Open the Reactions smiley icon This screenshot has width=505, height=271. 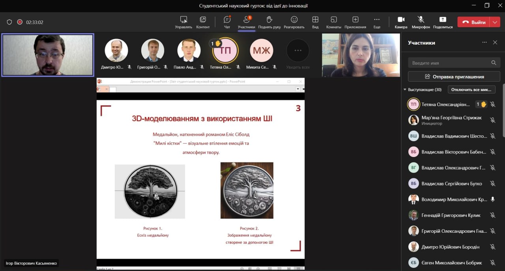pos(294,20)
